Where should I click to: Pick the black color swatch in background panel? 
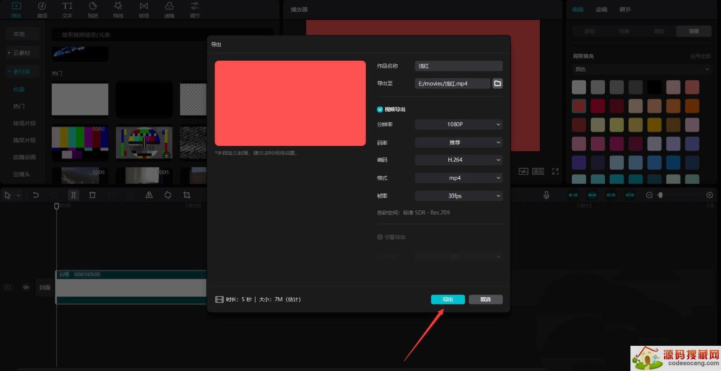(654, 87)
